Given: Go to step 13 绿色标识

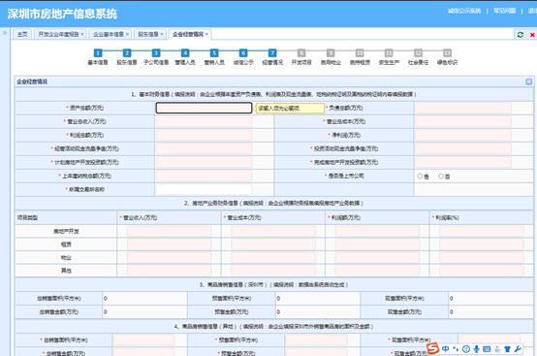Looking at the screenshot, I should coord(447,57).
